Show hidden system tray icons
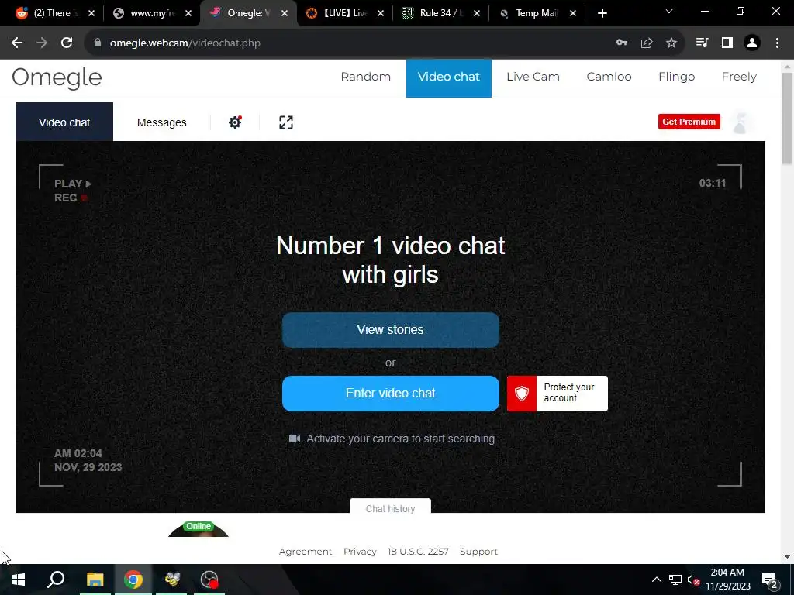This screenshot has width=794, height=595. pyautogui.click(x=656, y=580)
